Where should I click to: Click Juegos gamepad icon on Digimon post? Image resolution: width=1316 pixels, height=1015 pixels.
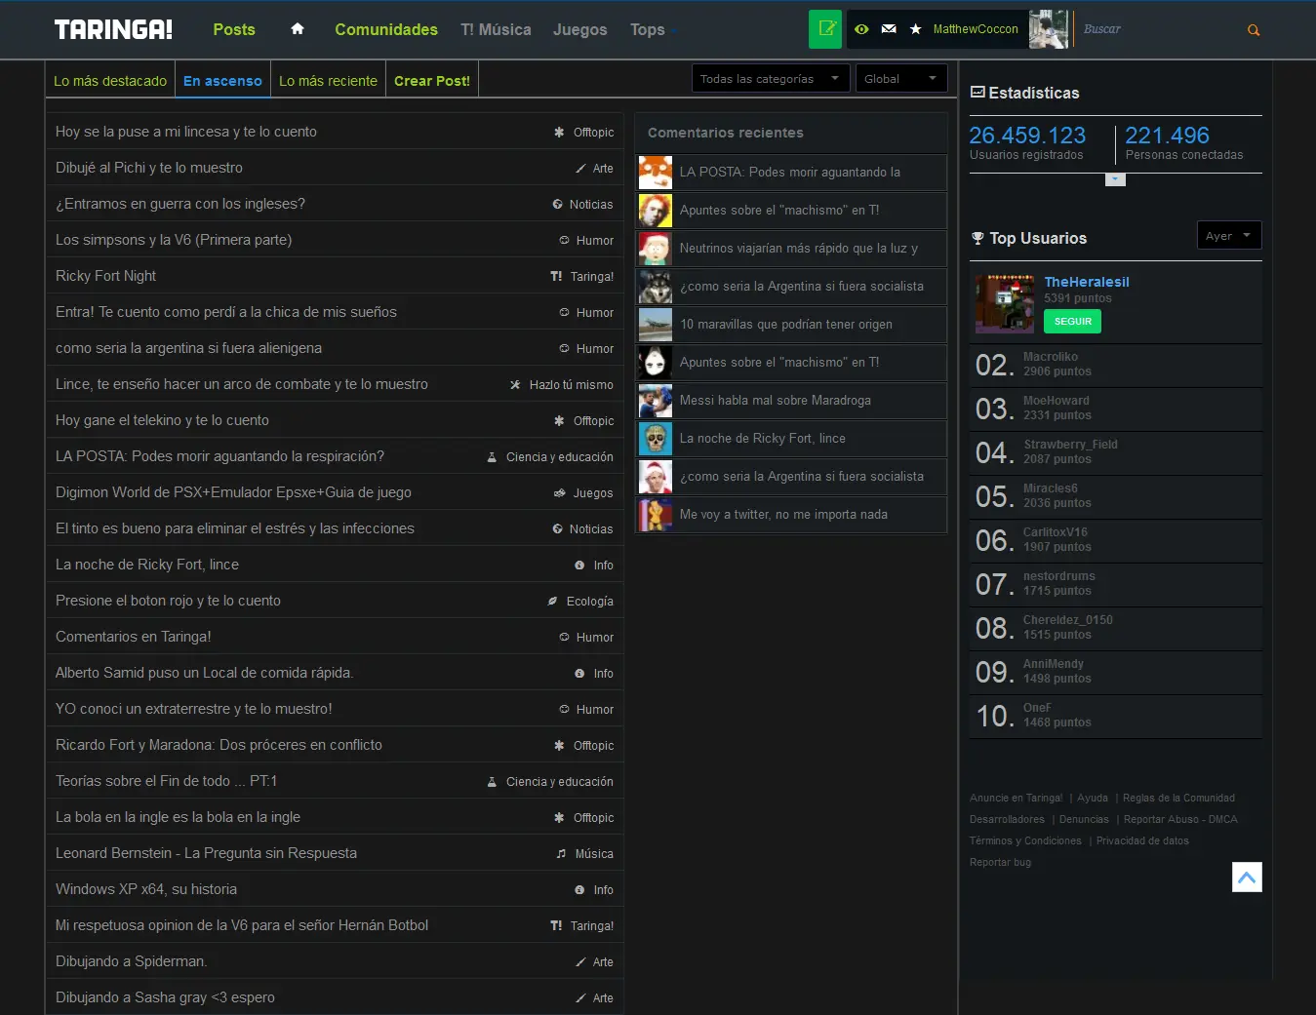pyautogui.click(x=560, y=493)
